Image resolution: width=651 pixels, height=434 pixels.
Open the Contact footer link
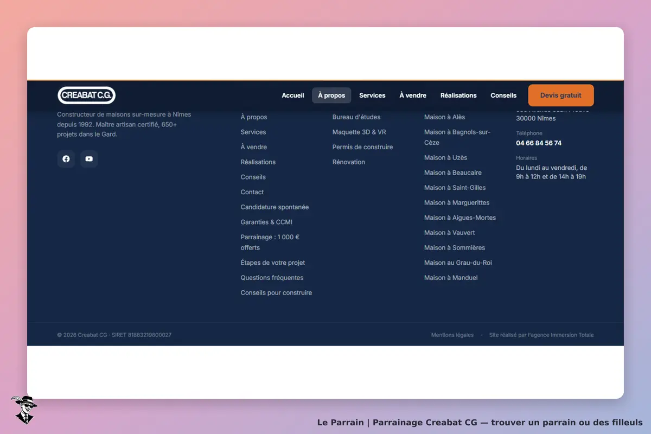252,192
